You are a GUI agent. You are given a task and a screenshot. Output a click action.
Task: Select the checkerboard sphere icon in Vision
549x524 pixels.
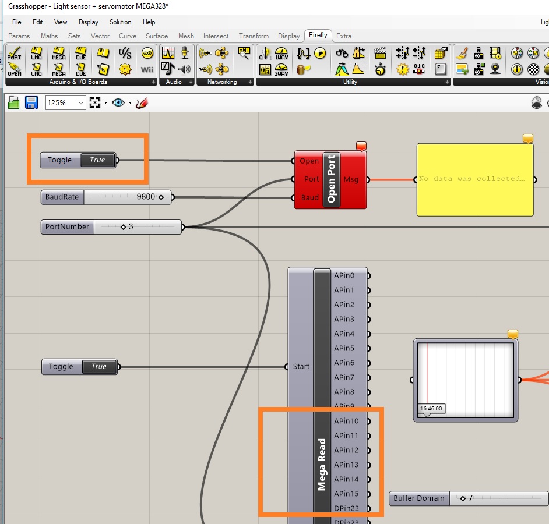[533, 69]
